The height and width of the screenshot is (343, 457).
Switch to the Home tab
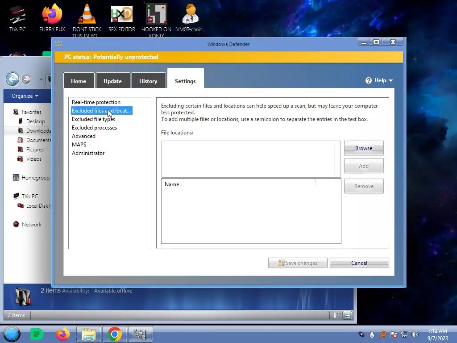tap(79, 80)
